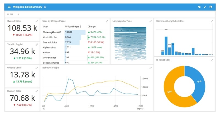Expand the Unique Users tile

pyautogui.click(x=37, y=68)
